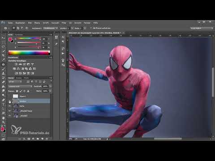
Task: Select the Pen tool
Action: pyautogui.click(x=3, y=100)
